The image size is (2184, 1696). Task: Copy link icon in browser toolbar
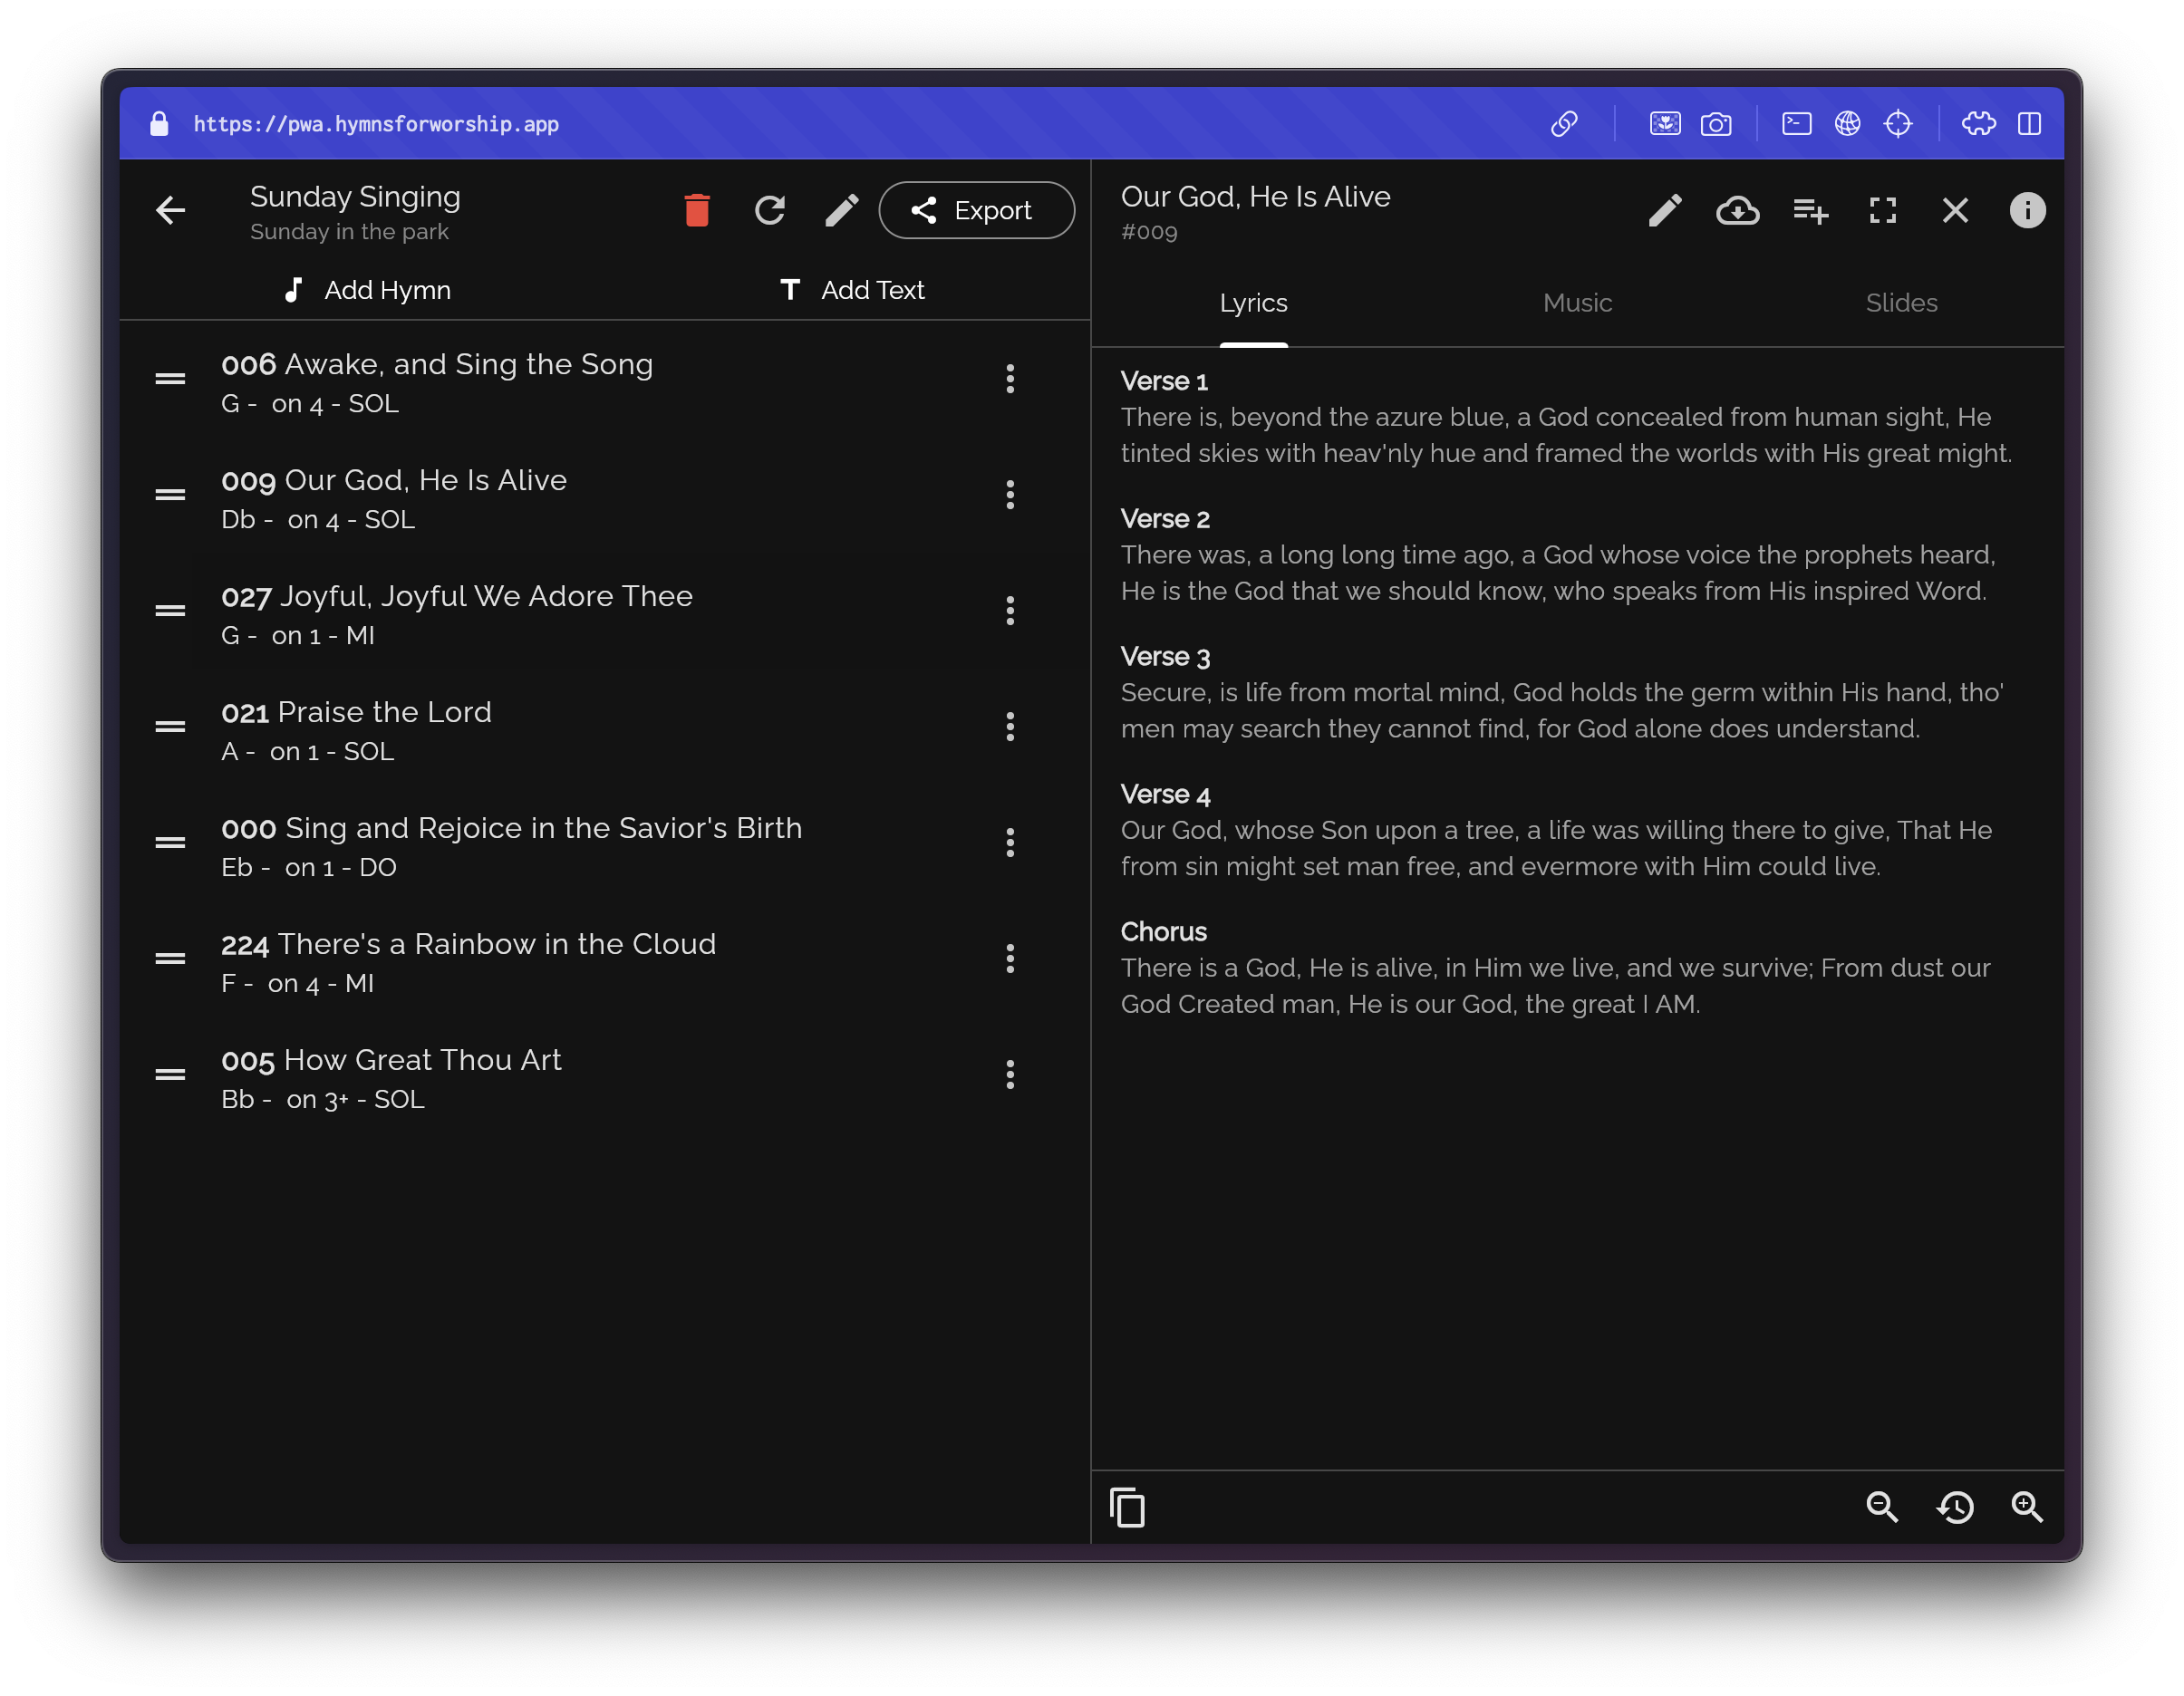(1564, 124)
